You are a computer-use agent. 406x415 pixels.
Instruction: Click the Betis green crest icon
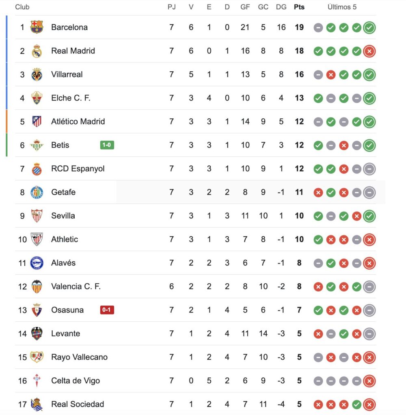pyautogui.click(x=37, y=145)
